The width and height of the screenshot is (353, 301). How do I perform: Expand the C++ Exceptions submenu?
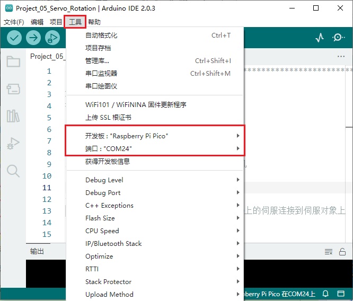[x=155, y=205]
